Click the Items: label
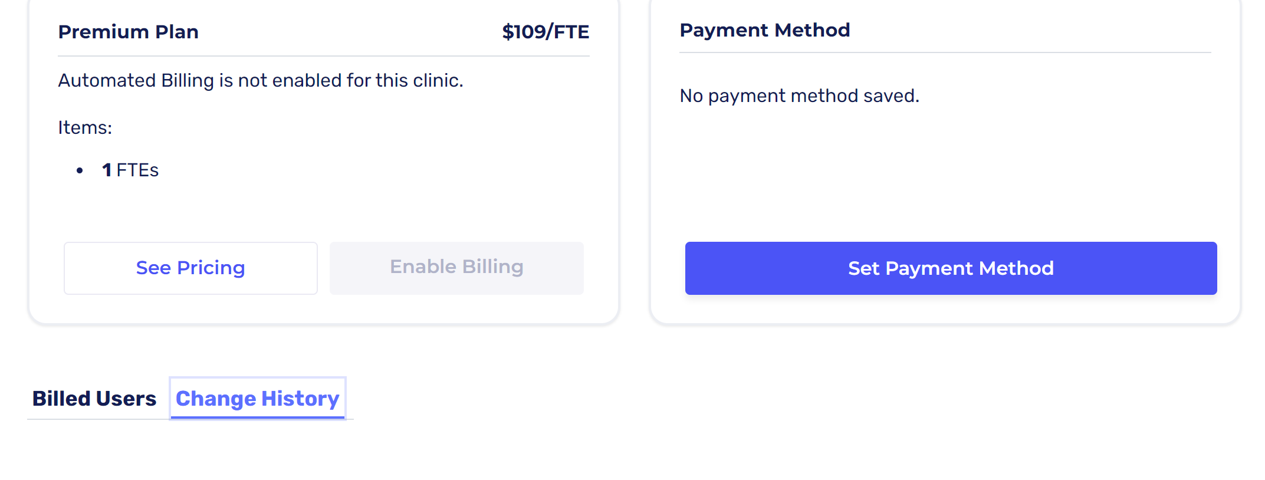 (85, 127)
